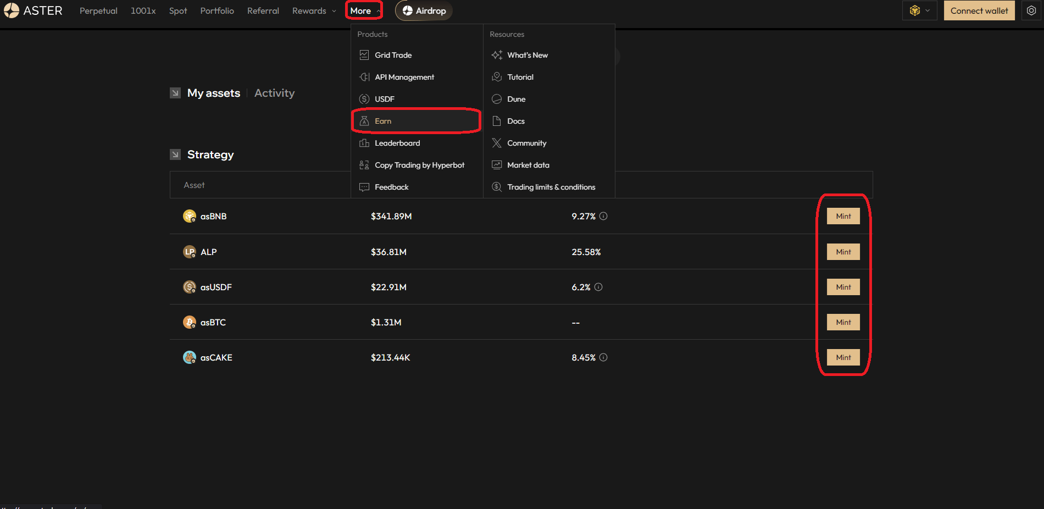Select Earn from the Products menu
The image size is (1044, 509).
pyautogui.click(x=383, y=121)
